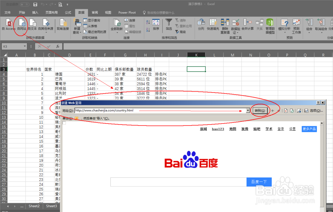Click the hao123 link on the Baidu page

click(x=218, y=129)
